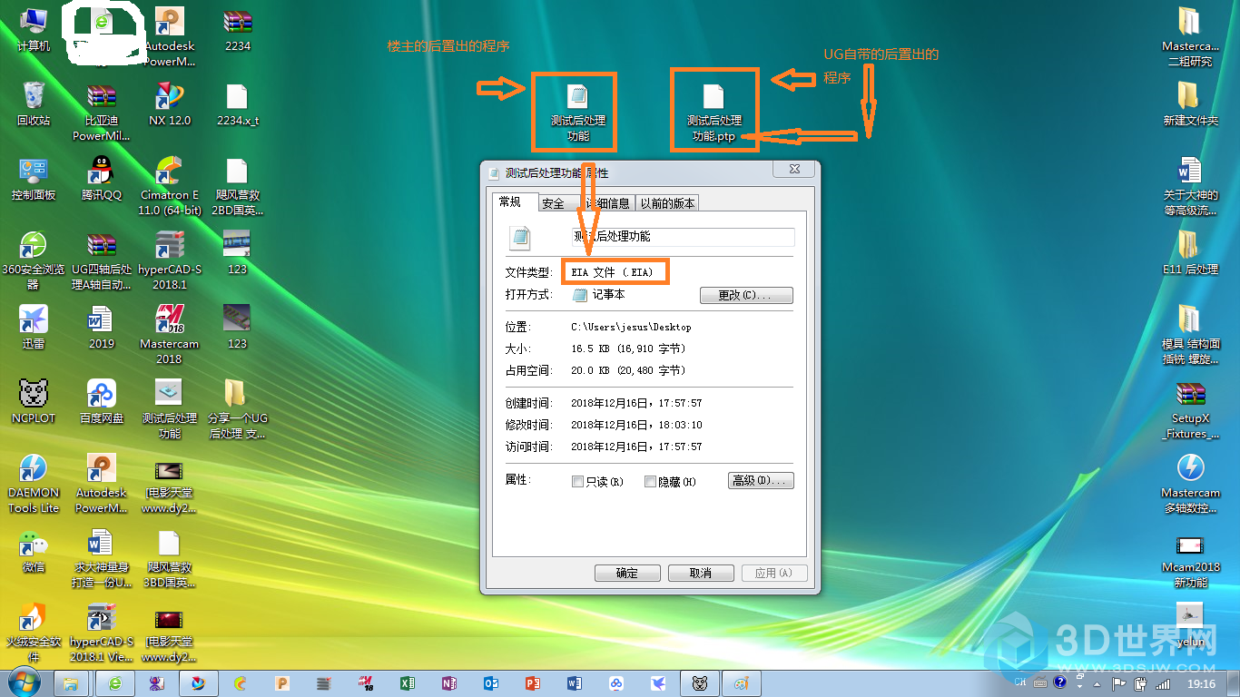
Task: Open the 控制面板 shortcut
Action: click(x=34, y=179)
